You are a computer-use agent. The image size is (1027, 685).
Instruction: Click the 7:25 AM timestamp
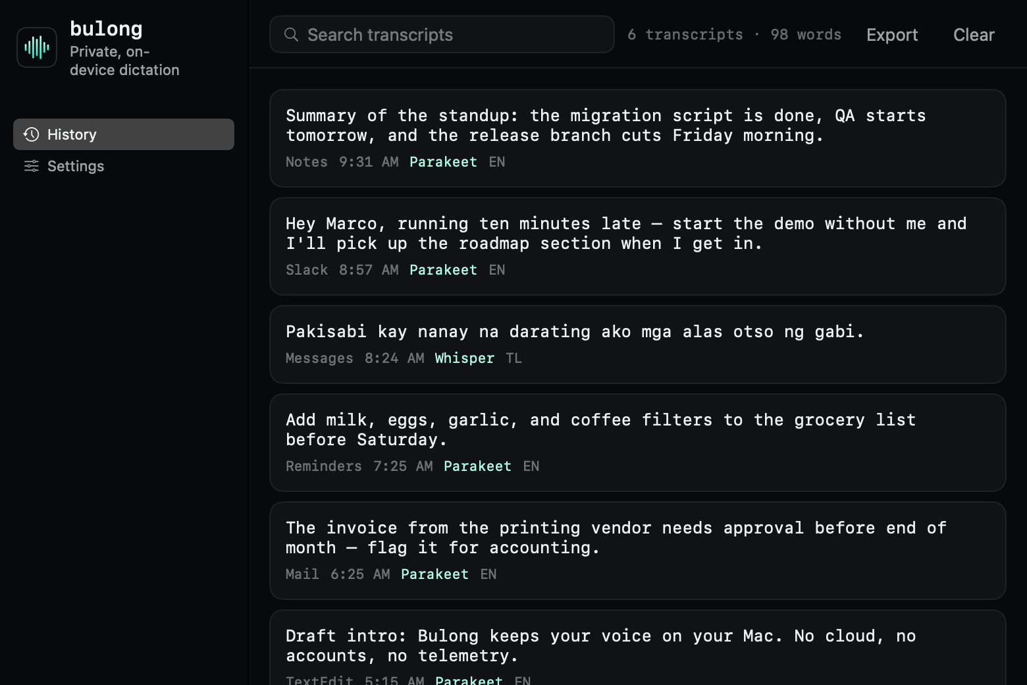click(x=403, y=466)
